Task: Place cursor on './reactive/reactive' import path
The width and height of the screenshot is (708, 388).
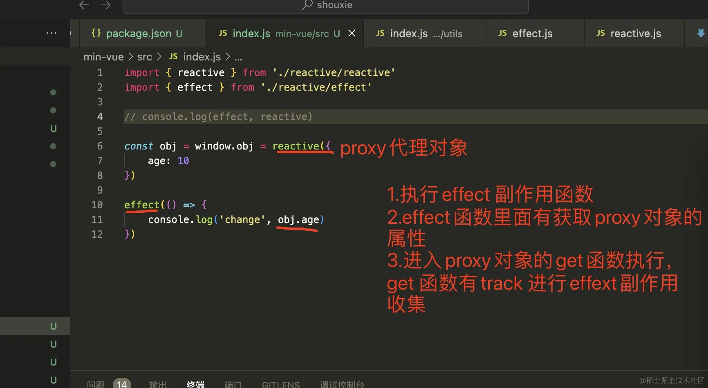Action: (334, 73)
